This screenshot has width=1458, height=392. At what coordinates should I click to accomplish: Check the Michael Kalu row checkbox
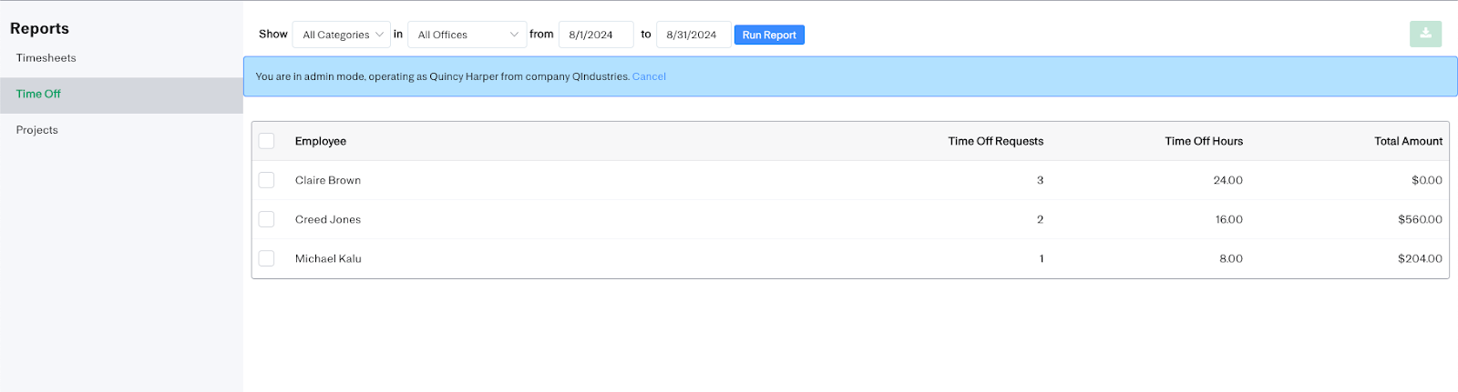tap(266, 258)
